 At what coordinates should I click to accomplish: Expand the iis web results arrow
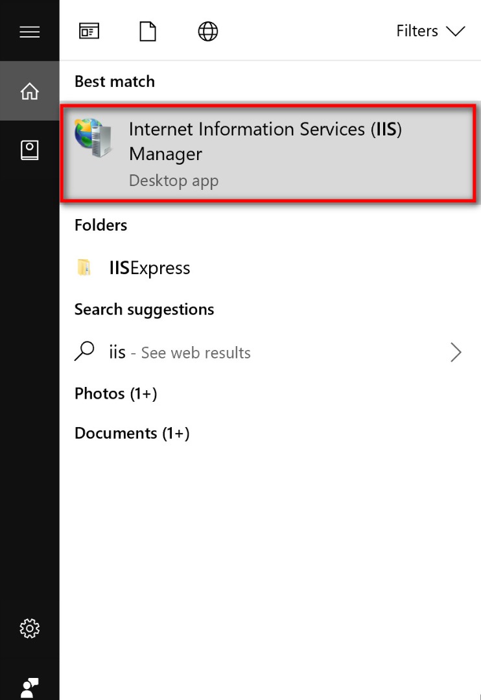click(x=456, y=352)
